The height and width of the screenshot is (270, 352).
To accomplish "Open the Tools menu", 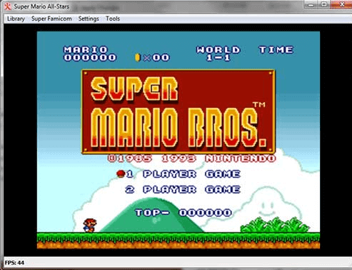I will [x=113, y=19].
